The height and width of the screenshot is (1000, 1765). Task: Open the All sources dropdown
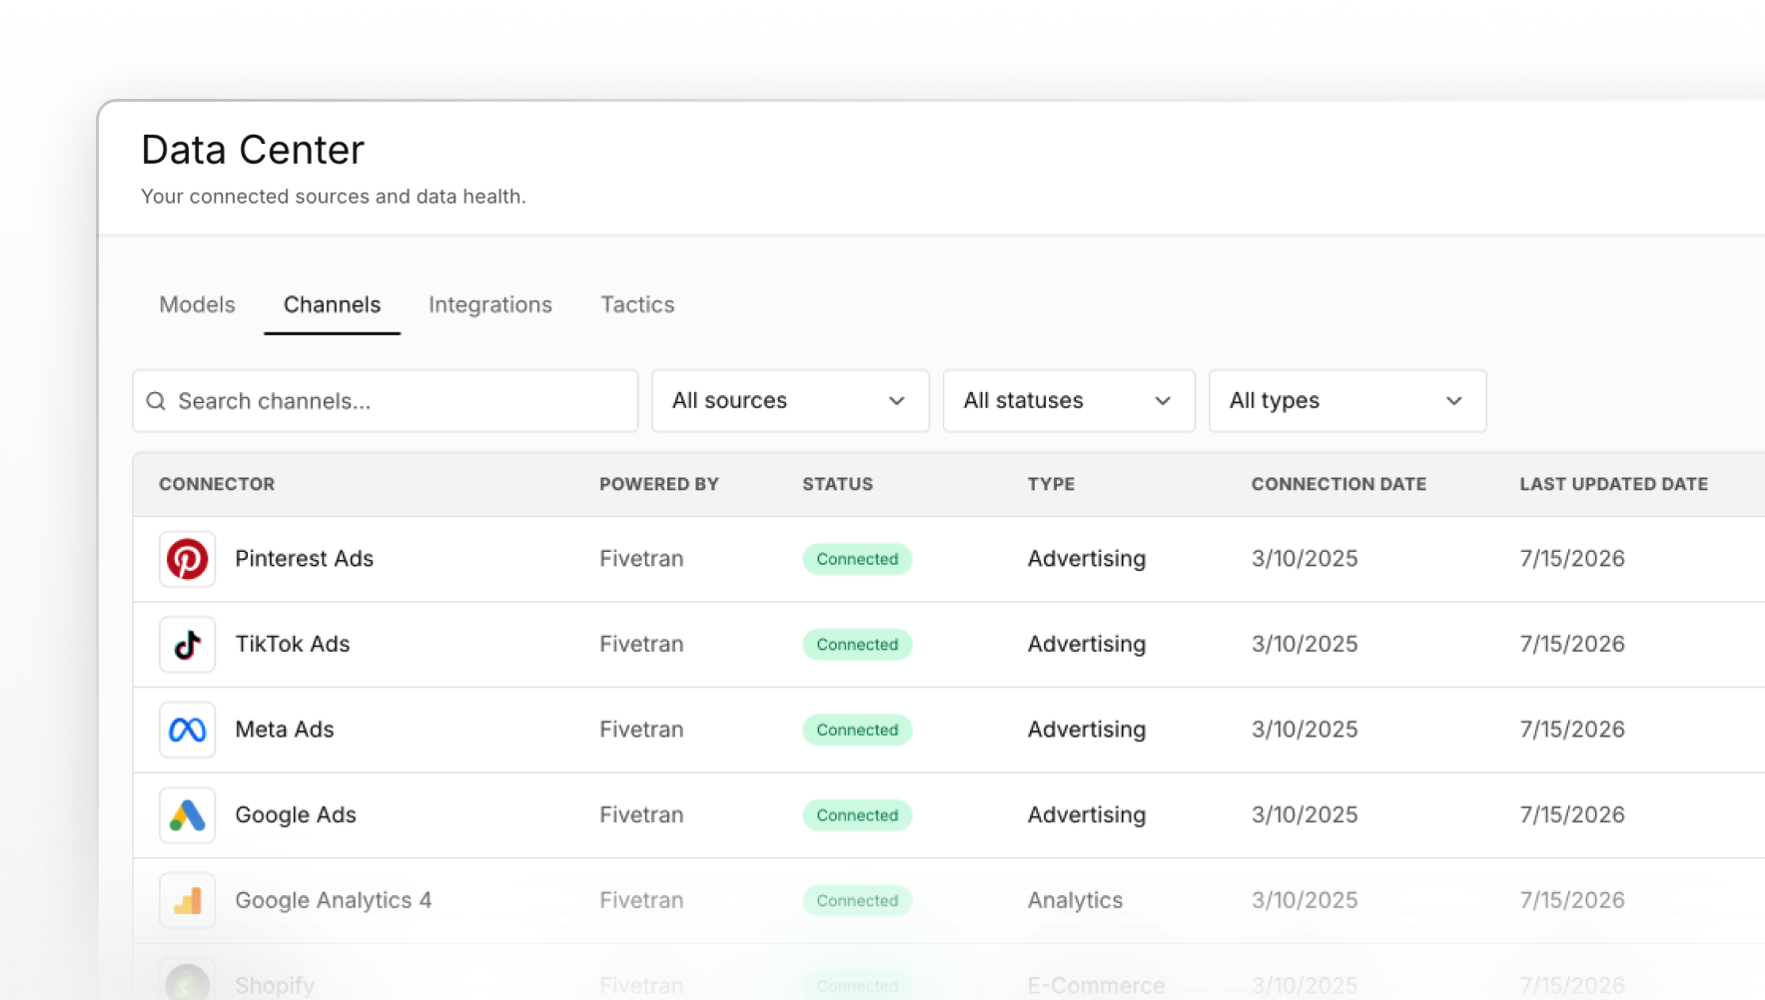click(790, 401)
